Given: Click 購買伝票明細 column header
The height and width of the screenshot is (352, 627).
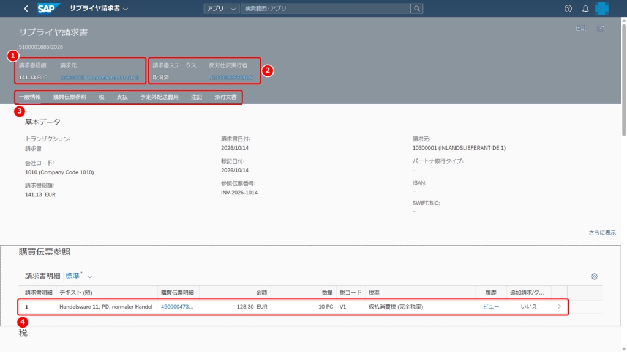Looking at the screenshot, I should coord(177,293).
